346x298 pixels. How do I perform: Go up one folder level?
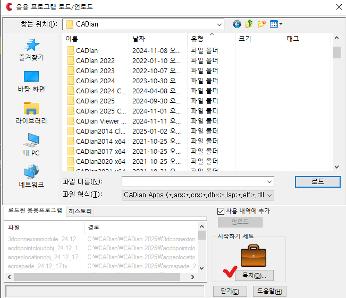pyautogui.click(x=249, y=24)
